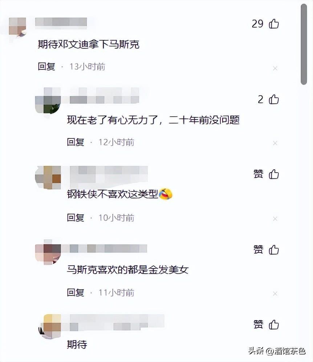Open avatar of the 钢铁侠 commenter
313x362 pixels.
48,177
